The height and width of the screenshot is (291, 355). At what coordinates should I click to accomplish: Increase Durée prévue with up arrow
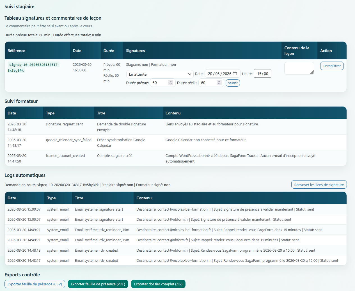point(170,82)
